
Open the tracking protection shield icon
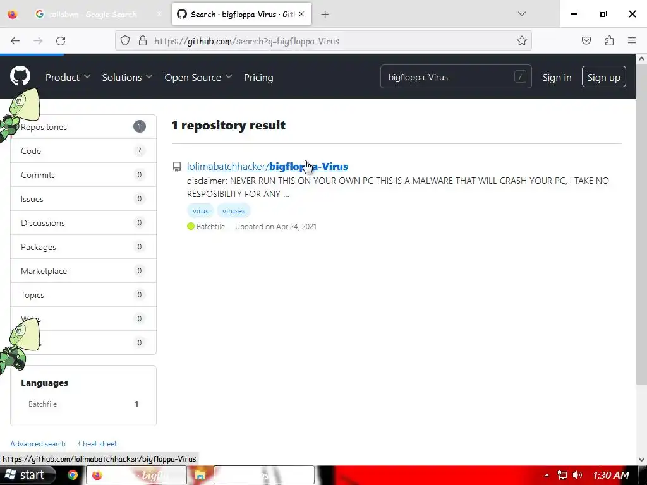125,41
